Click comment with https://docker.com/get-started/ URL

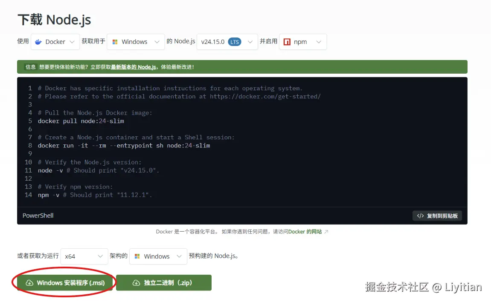(x=179, y=97)
